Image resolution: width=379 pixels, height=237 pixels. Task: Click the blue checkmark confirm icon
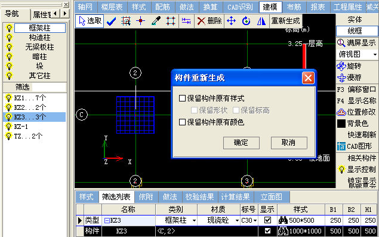point(112,21)
